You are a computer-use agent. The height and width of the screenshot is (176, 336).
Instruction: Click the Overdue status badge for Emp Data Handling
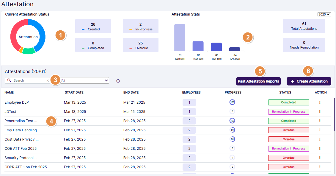[288, 130]
